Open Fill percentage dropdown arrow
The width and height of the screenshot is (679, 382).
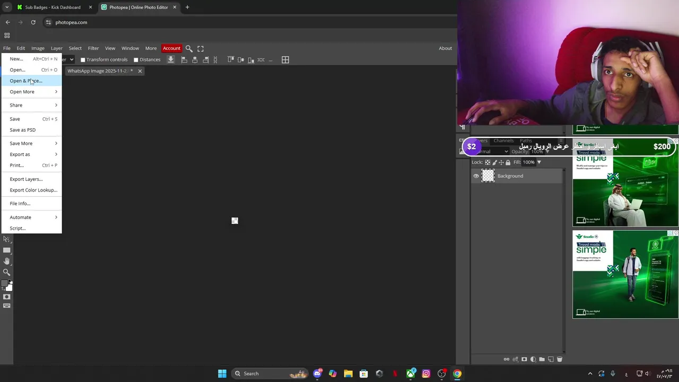(539, 162)
